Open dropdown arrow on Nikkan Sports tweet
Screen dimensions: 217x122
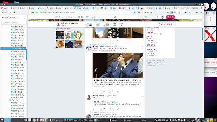142,46
